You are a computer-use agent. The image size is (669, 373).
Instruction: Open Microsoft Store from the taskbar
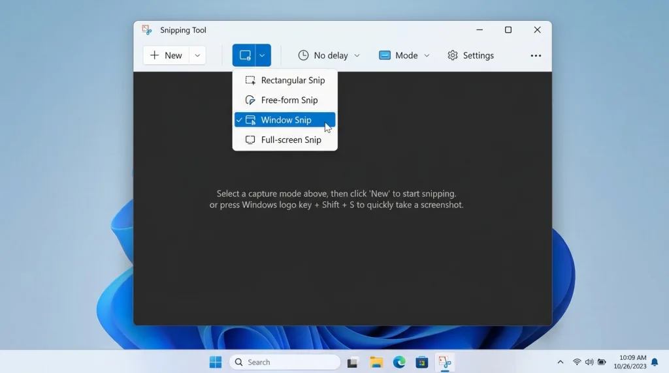tap(422, 363)
